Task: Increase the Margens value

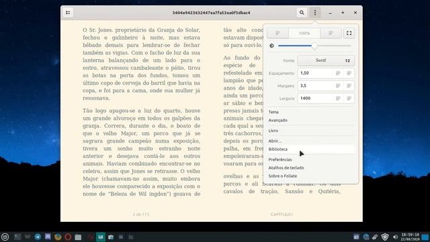Action: pyautogui.click(x=349, y=85)
